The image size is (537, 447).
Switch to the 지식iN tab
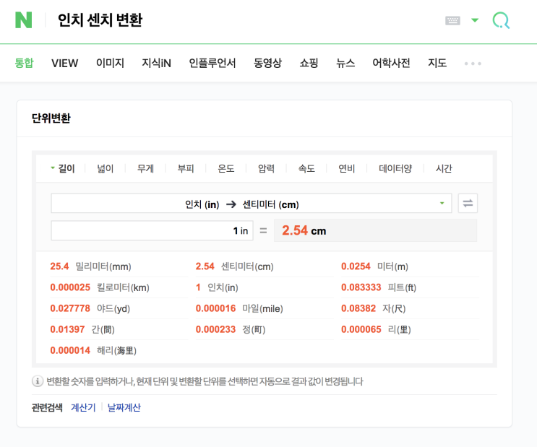coord(156,63)
